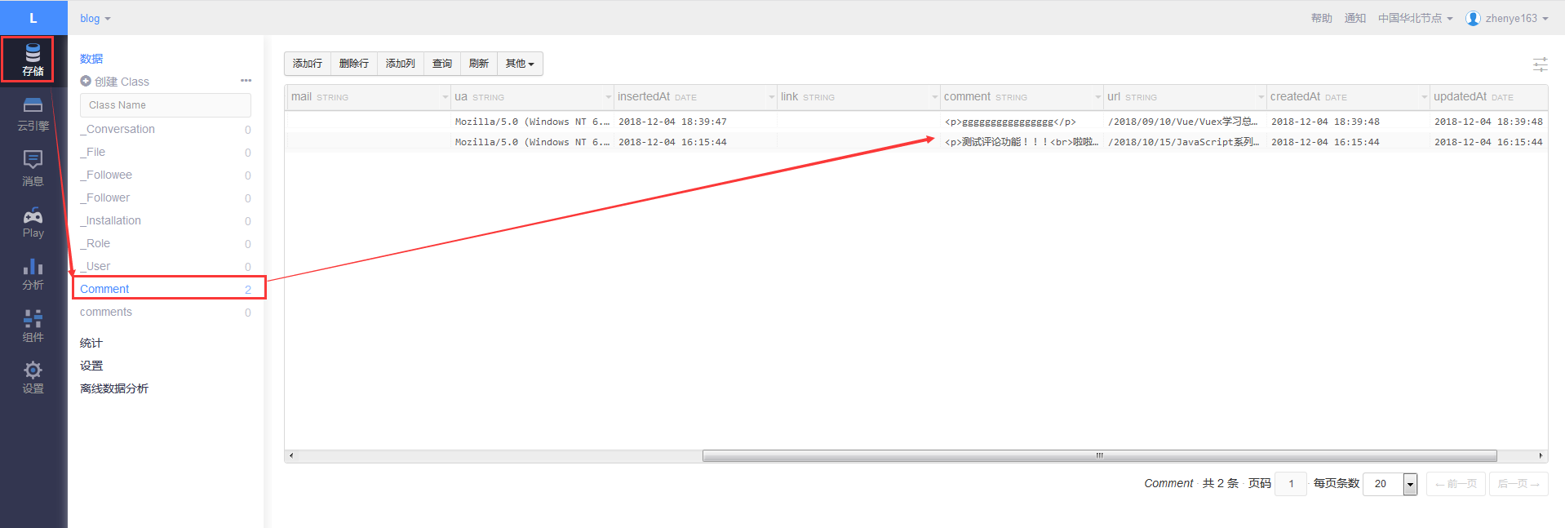Click the comment cell starting '<p>测试评论功能'
1565x528 pixels.
(x=1022, y=142)
